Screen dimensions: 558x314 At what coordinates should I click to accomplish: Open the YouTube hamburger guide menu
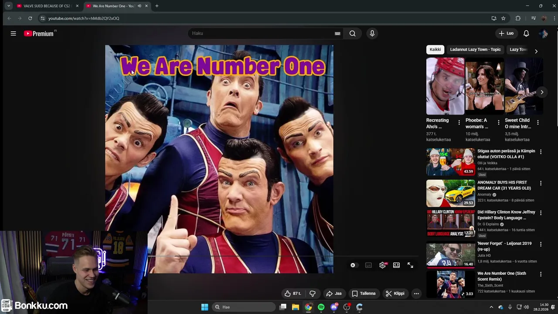pos(14,34)
